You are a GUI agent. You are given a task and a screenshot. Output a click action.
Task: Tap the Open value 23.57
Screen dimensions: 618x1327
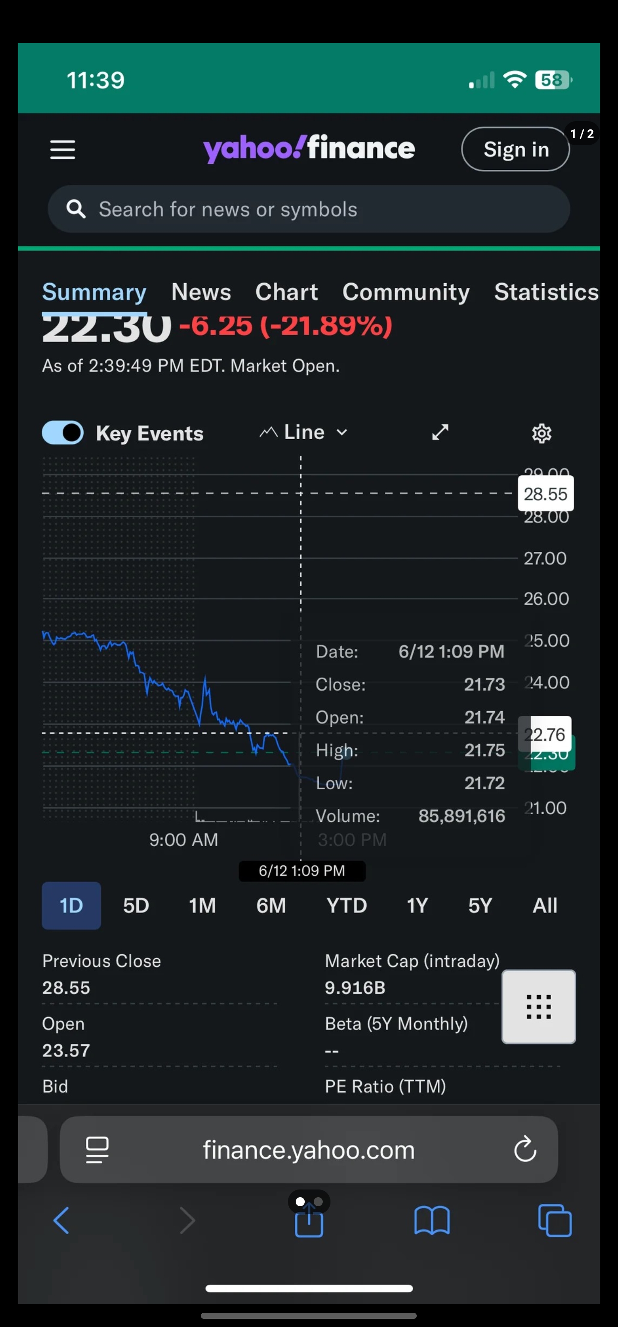(x=66, y=1050)
